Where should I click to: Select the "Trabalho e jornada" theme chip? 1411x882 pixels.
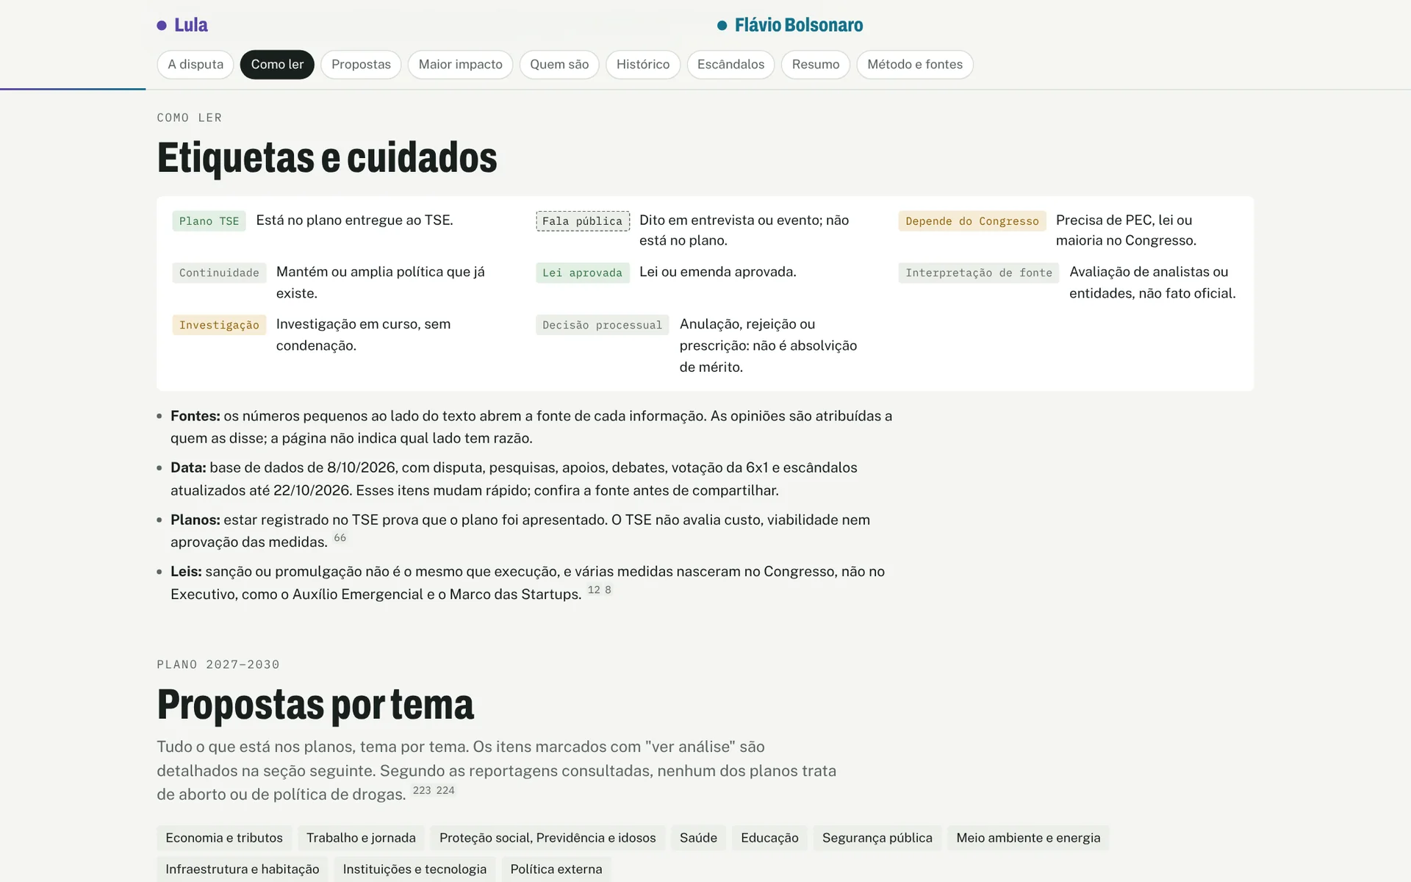point(361,838)
